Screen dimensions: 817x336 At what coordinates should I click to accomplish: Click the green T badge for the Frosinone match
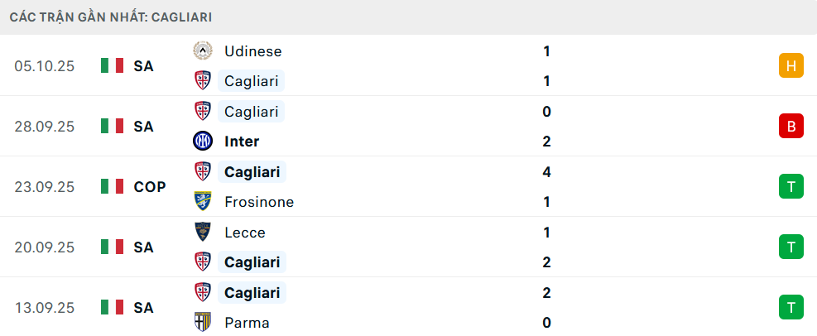coord(791,187)
